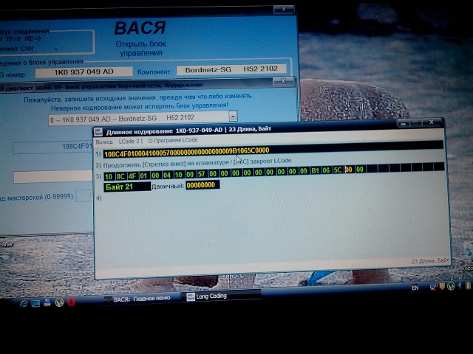Launch Internet Explorer from quick launch
Viewport: 473px width, 354px height.
(x=24, y=303)
